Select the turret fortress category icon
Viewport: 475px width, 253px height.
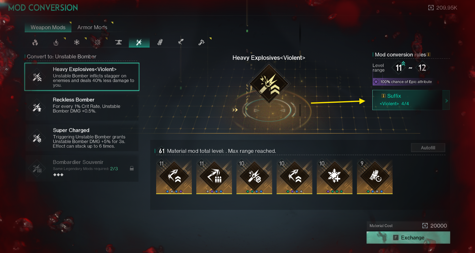[118, 42]
